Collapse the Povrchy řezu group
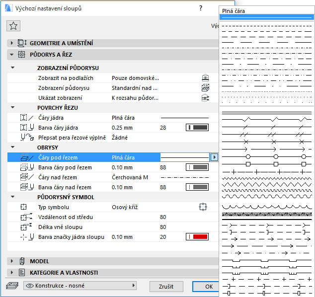 [12, 107]
